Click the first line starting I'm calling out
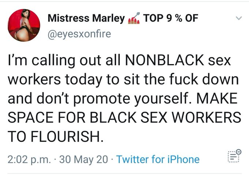Image resolution: width=249 pixels, height=175 pixels. click(x=119, y=61)
